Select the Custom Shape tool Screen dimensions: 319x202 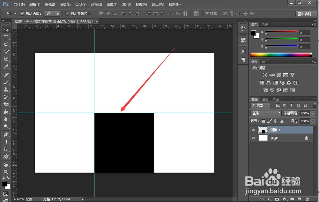click(x=6, y=156)
